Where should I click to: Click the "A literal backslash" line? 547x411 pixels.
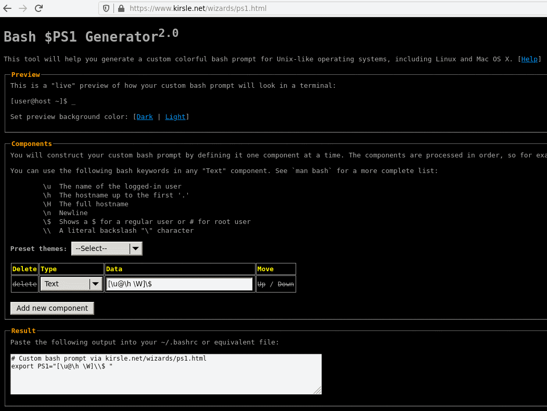[x=118, y=231]
